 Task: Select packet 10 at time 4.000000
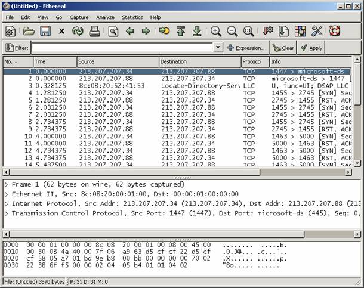pos(178,136)
